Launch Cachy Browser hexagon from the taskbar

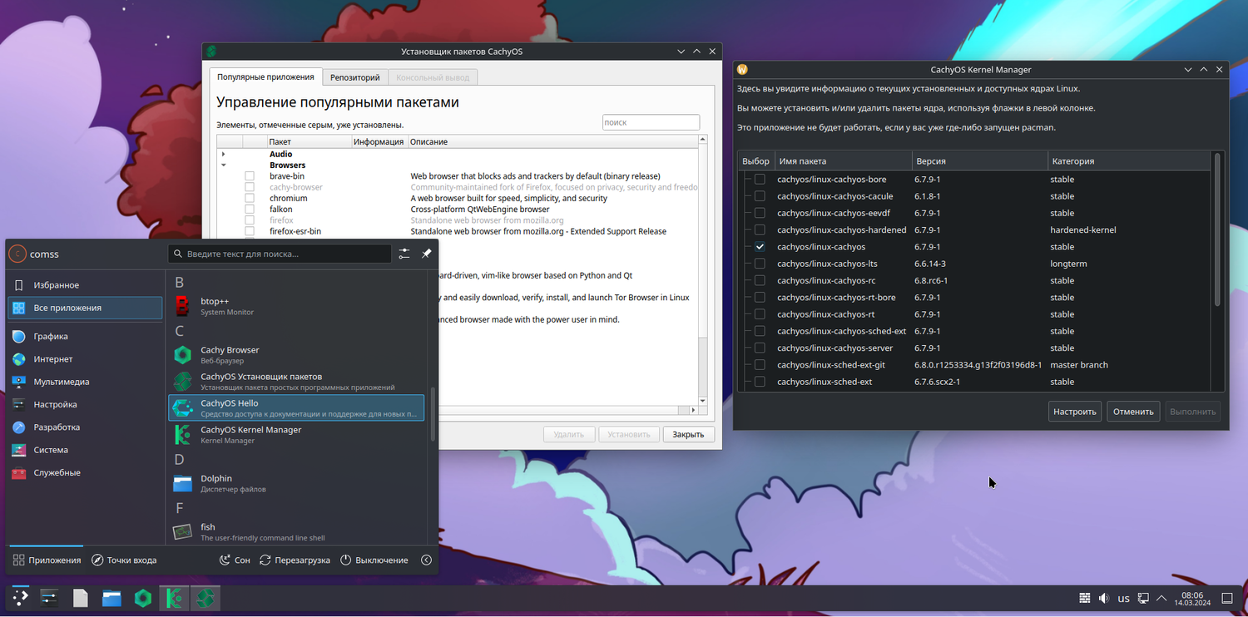click(143, 597)
